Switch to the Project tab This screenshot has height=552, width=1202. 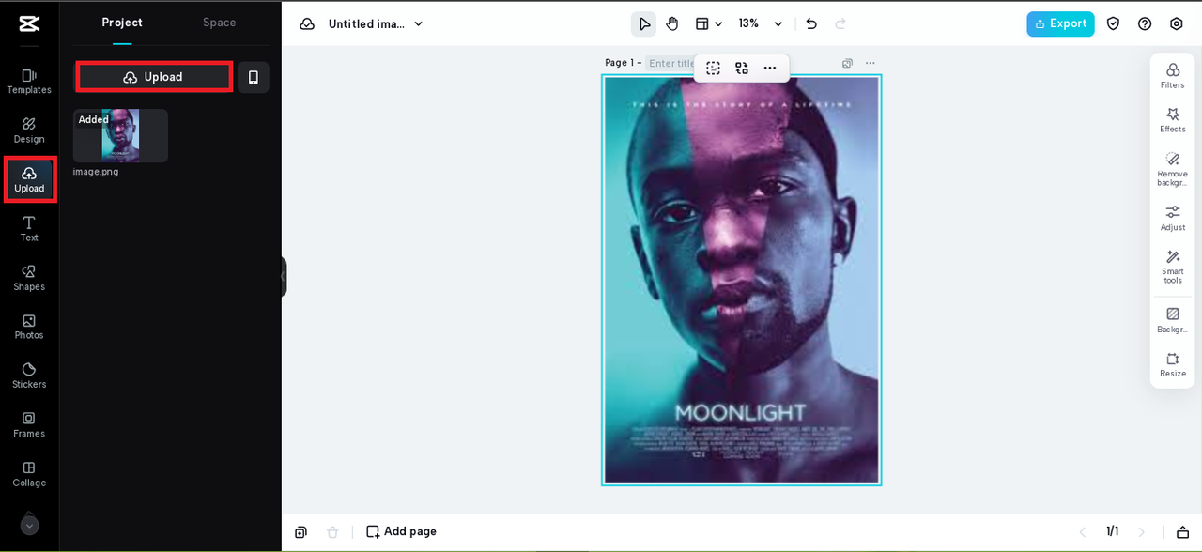coord(122,23)
